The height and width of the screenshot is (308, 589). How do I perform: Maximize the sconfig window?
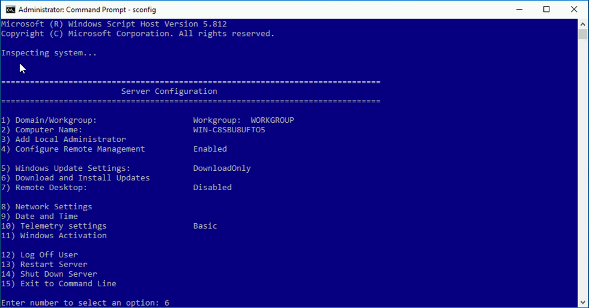(546, 10)
